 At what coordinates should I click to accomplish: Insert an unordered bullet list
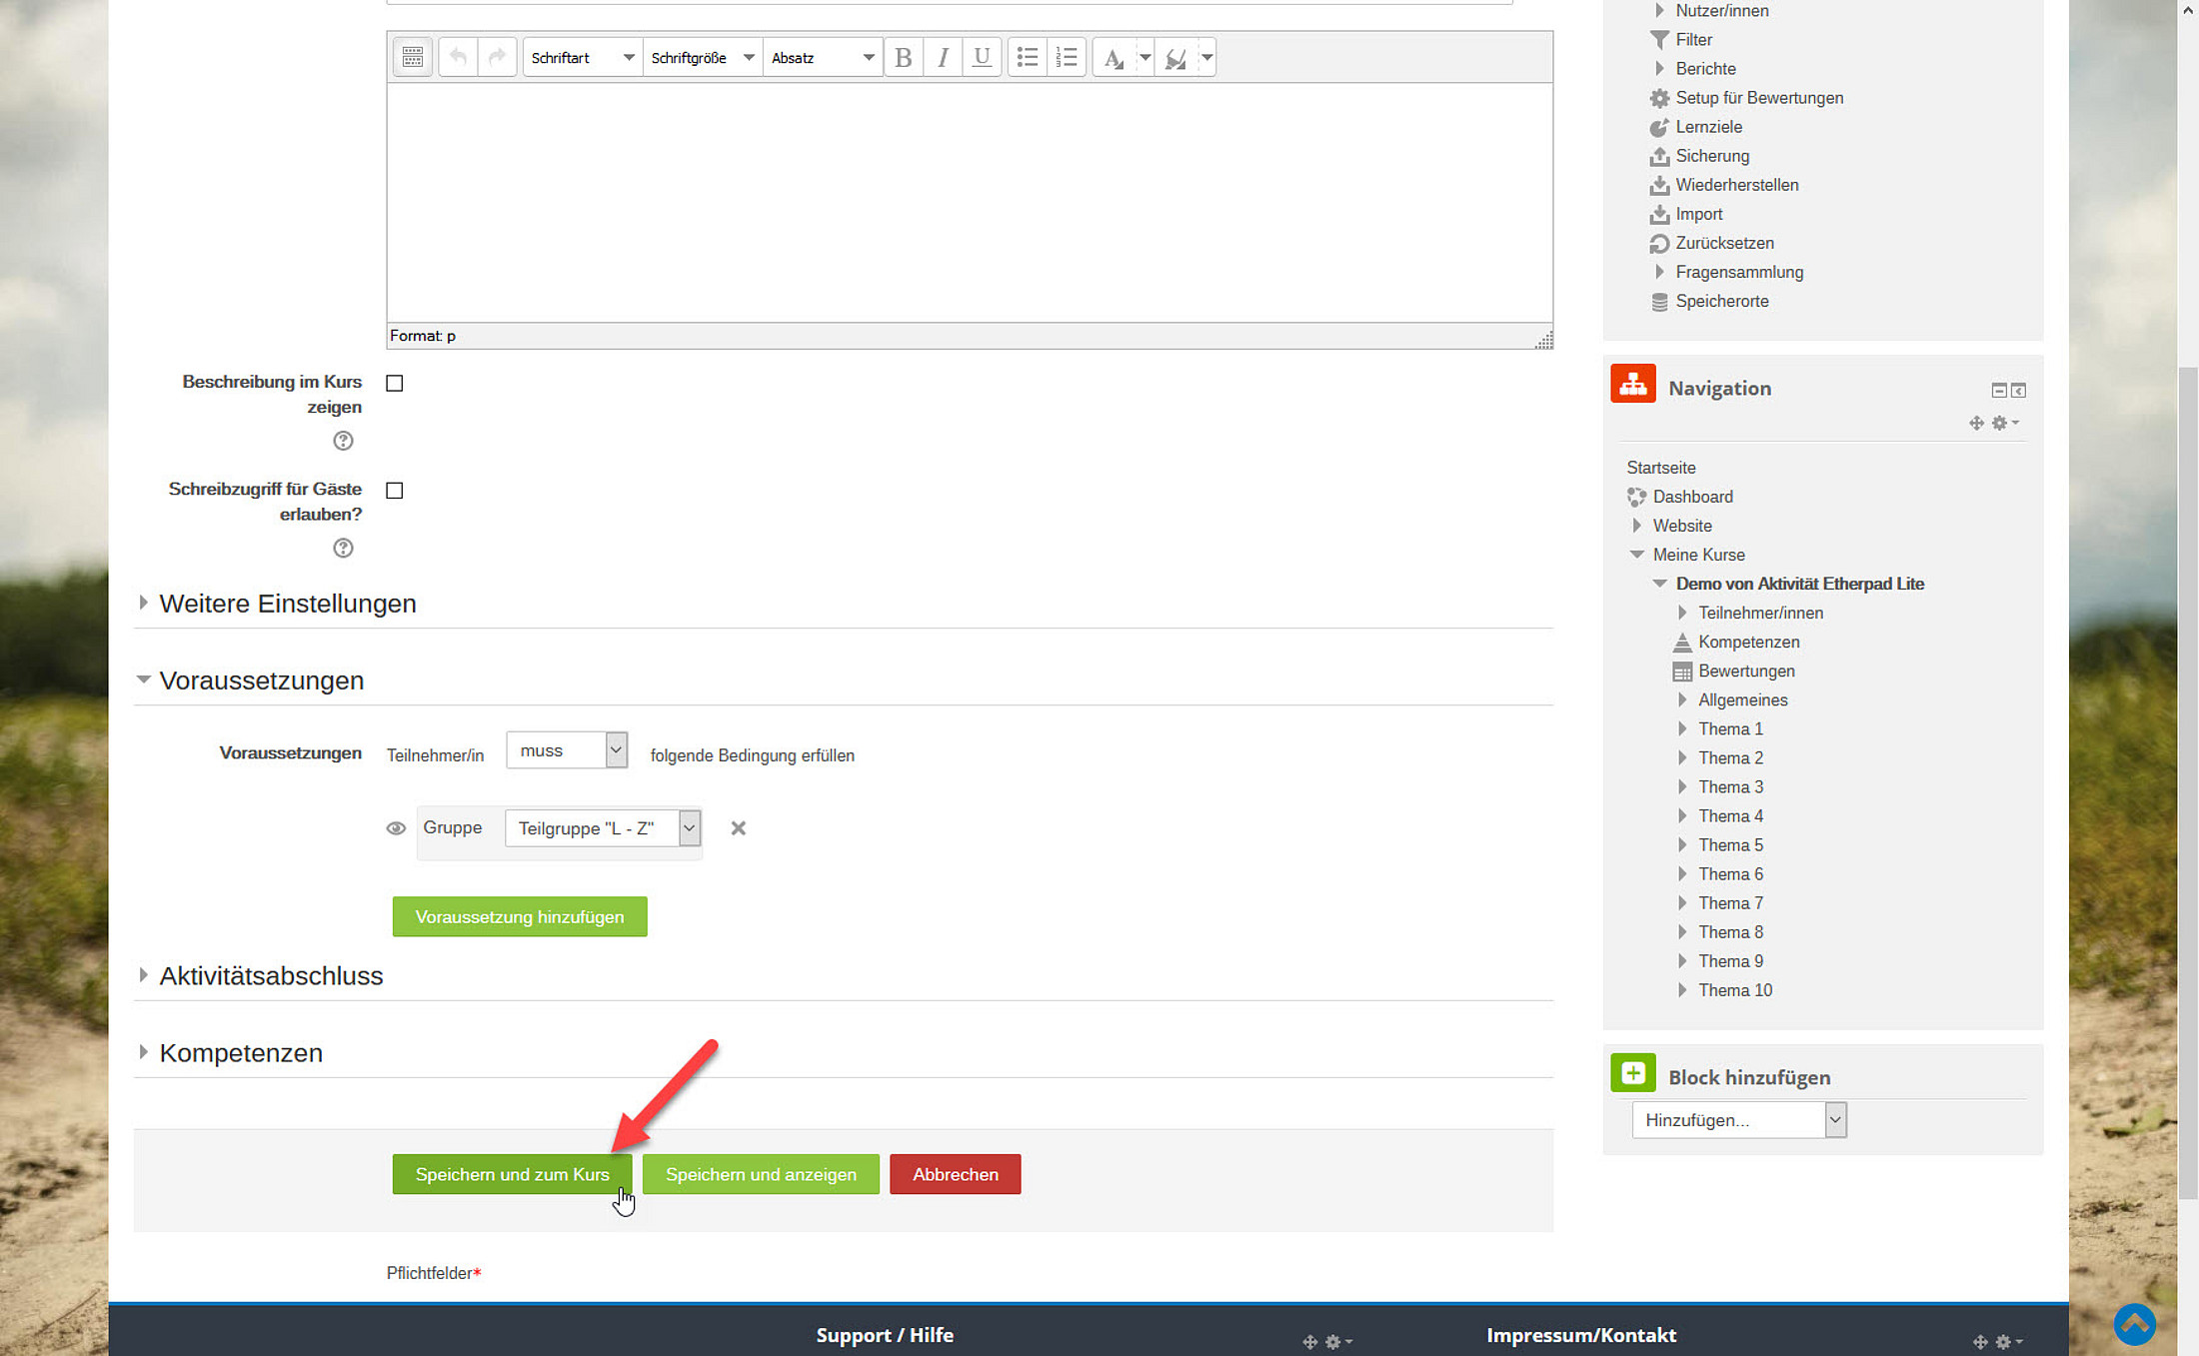(1027, 57)
